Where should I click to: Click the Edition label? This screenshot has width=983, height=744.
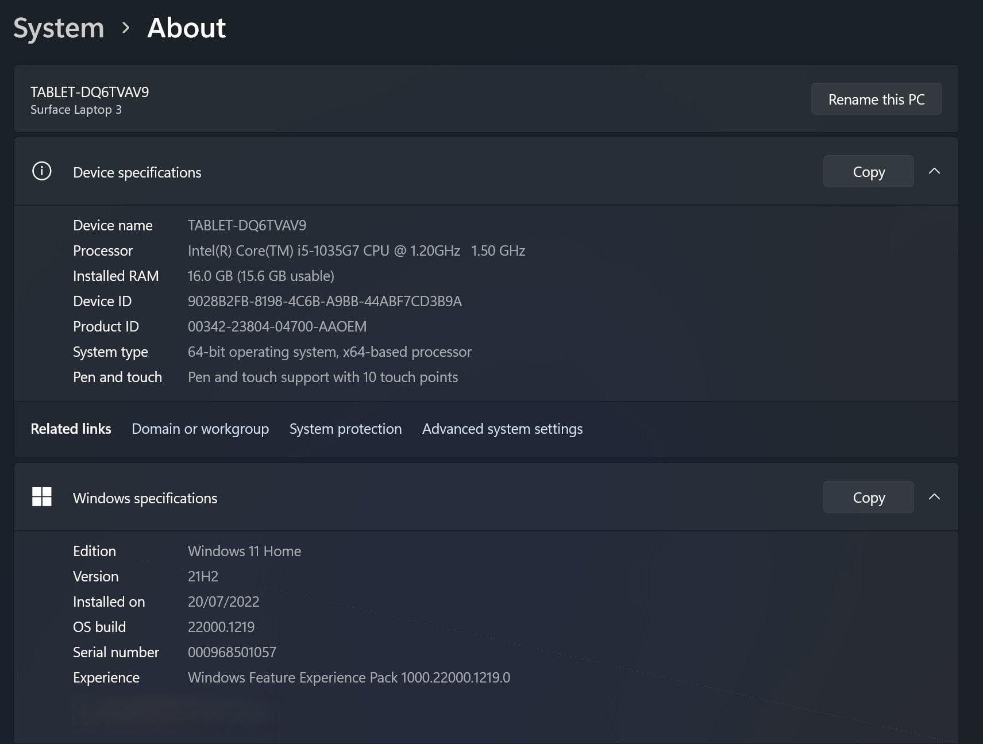pyautogui.click(x=94, y=551)
